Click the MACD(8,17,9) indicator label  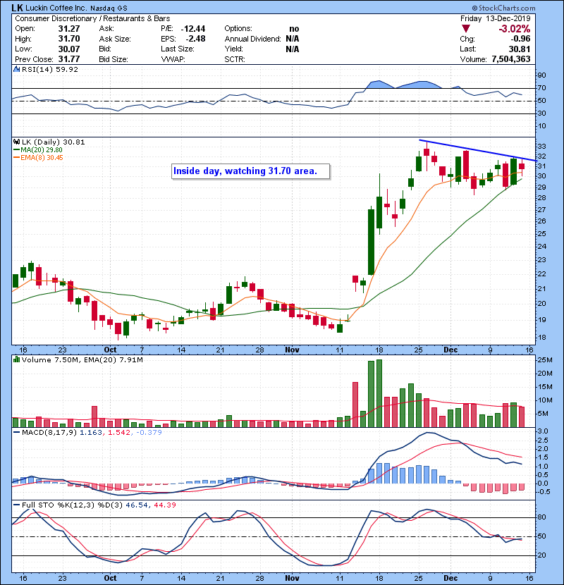click(x=49, y=433)
